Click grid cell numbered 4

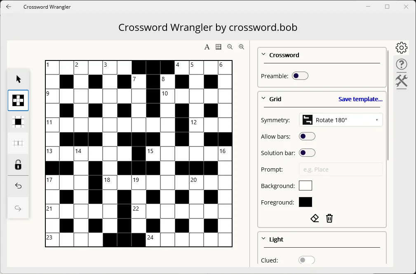tap(182, 67)
